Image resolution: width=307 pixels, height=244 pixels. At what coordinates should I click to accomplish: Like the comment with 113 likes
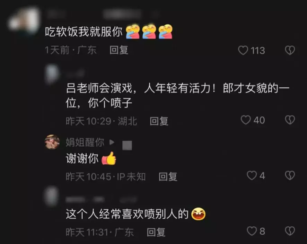(x=243, y=50)
